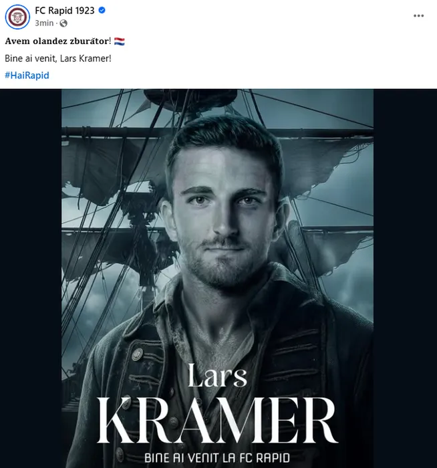Click the 'Lars' first name on poster

click(217, 376)
